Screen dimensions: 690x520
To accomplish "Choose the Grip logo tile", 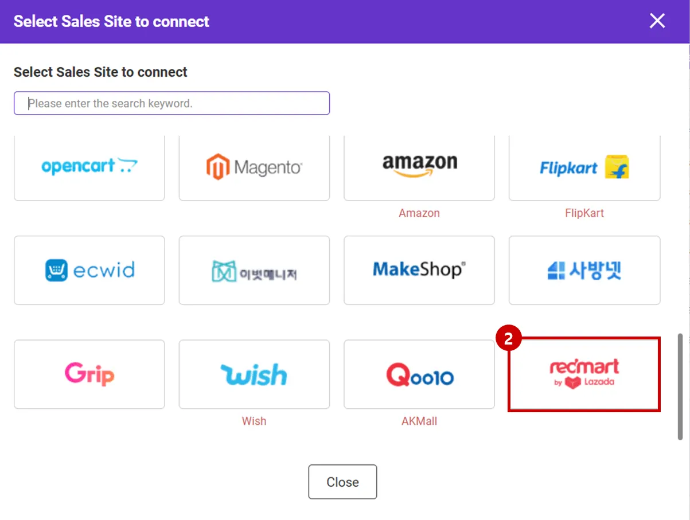I will tap(89, 374).
